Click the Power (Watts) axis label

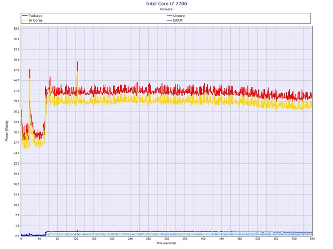point(6,131)
